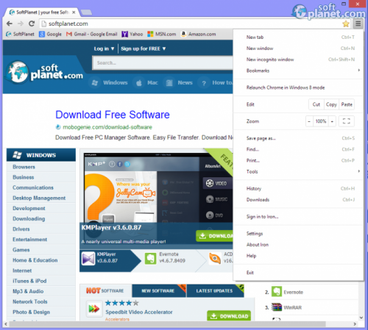Image resolution: width=368 pixels, height=330 pixels.
Task: Switch to HOT SOFTWARE tab
Action: click(x=105, y=291)
